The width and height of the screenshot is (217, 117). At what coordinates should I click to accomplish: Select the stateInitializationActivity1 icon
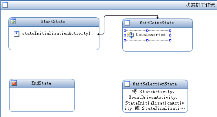16,34
